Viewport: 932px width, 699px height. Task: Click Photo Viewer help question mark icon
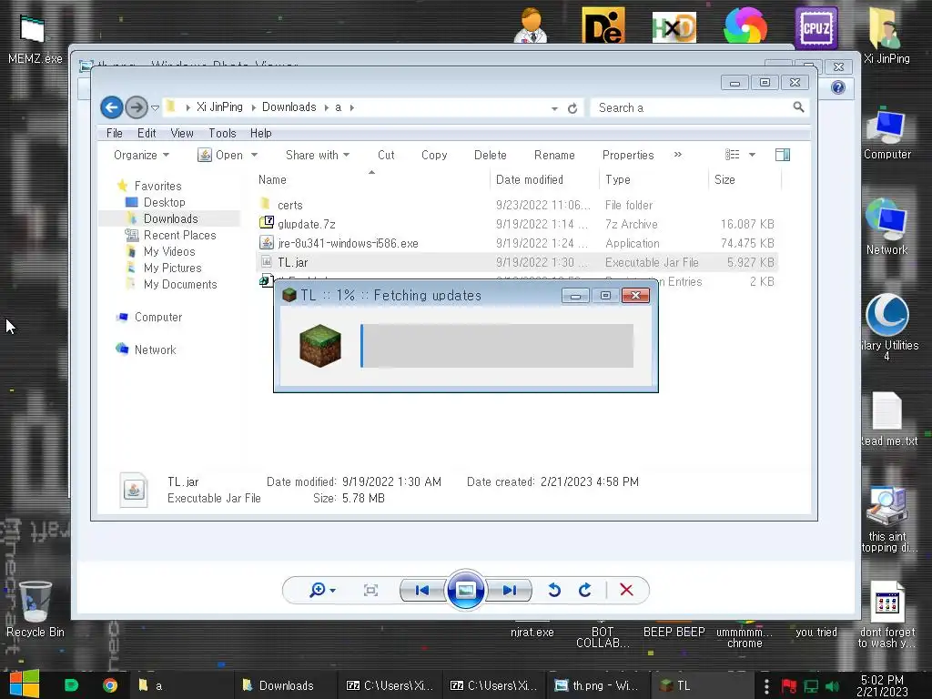838,88
